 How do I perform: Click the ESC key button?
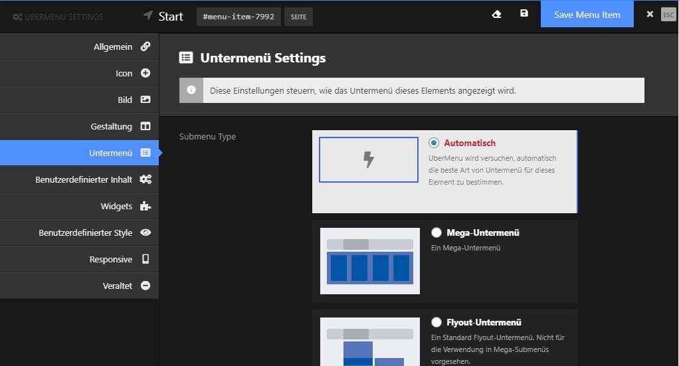tap(668, 15)
